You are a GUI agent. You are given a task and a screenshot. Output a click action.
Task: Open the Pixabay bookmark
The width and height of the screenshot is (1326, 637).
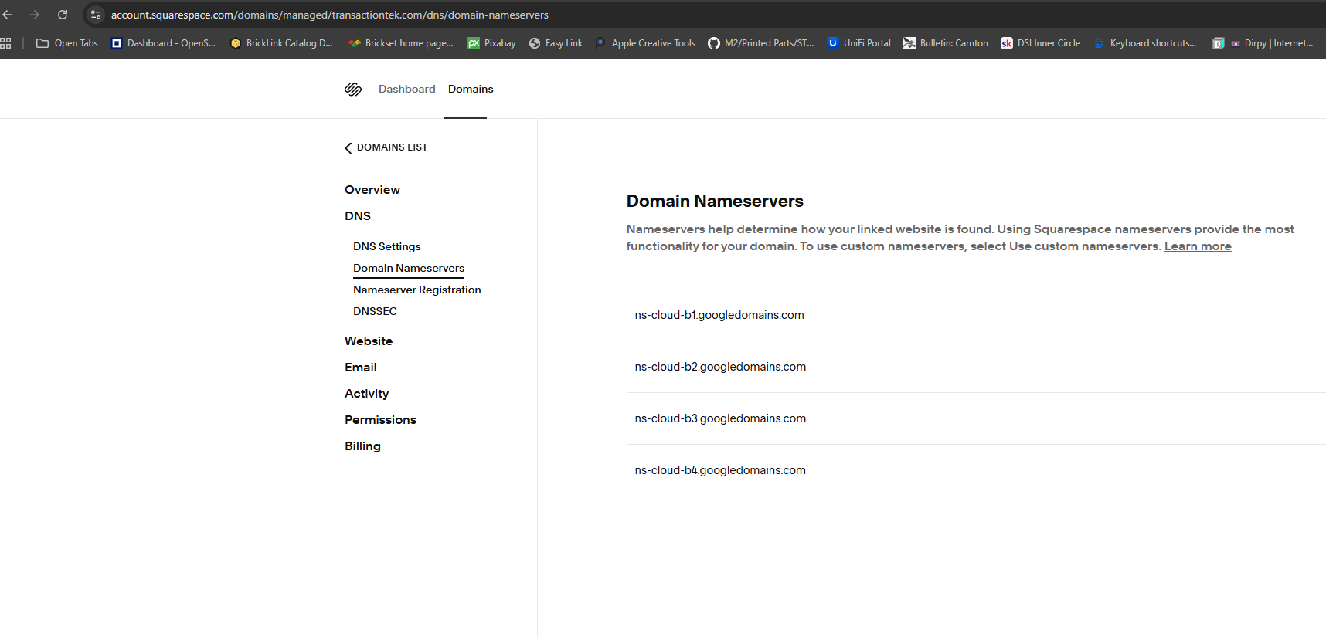coord(491,43)
